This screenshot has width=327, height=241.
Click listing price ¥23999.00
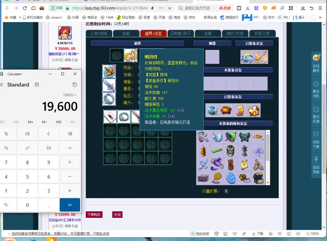(65, 215)
